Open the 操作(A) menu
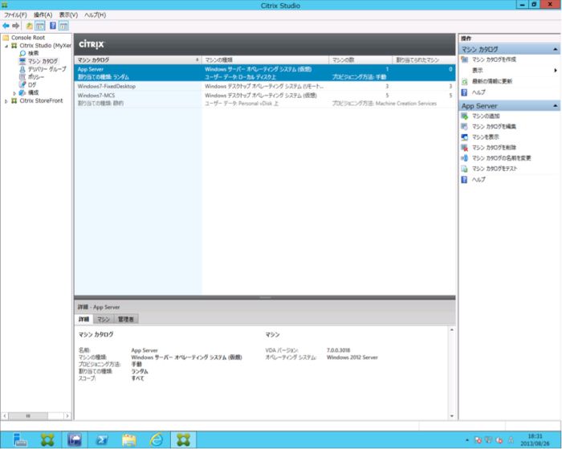The width and height of the screenshot is (562, 449). point(43,14)
